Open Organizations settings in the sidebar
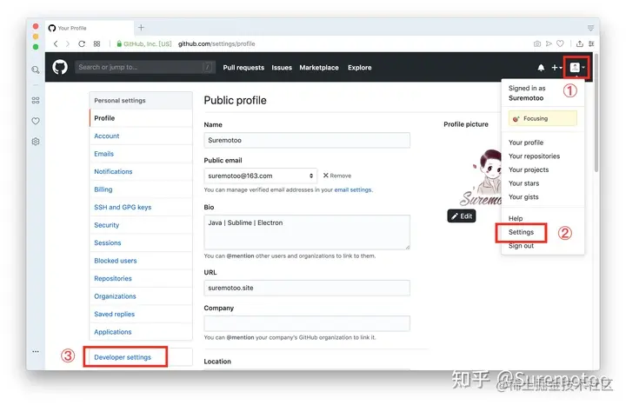The image size is (626, 405). tap(141, 296)
